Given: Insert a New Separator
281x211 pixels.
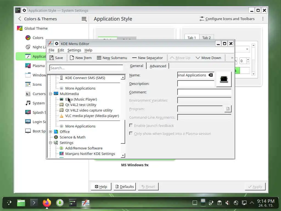Looking at the screenshot, I should (x=147, y=58).
